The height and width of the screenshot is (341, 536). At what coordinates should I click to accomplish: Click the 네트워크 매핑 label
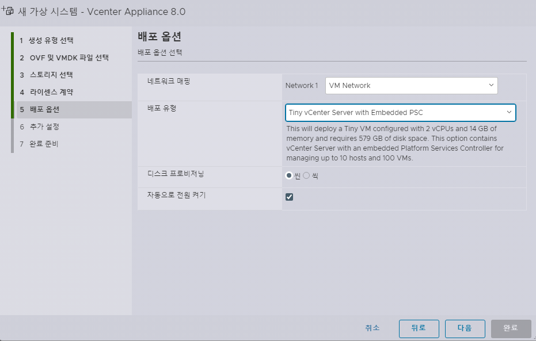[x=169, y=81]
